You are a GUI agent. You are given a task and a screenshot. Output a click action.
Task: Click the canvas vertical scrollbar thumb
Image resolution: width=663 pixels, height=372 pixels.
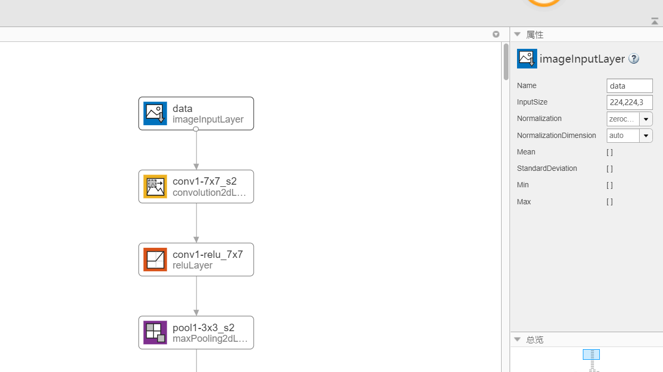coord(506,62)
